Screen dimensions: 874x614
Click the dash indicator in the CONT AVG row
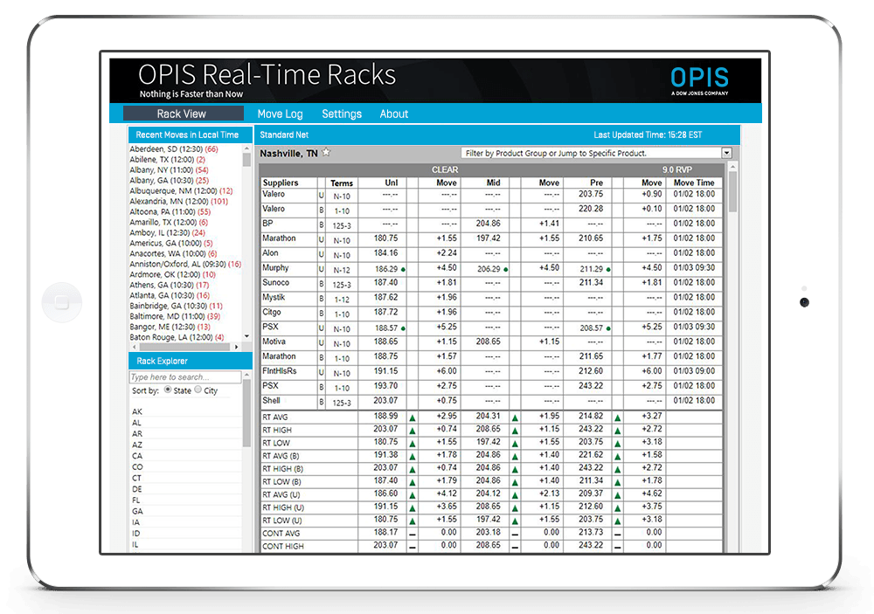(x=413, y=533)
